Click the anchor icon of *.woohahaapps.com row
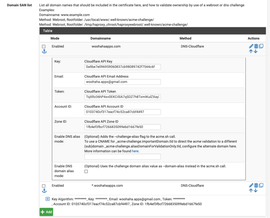This screenshot has width=270, height=218. [x=44, y=191]
